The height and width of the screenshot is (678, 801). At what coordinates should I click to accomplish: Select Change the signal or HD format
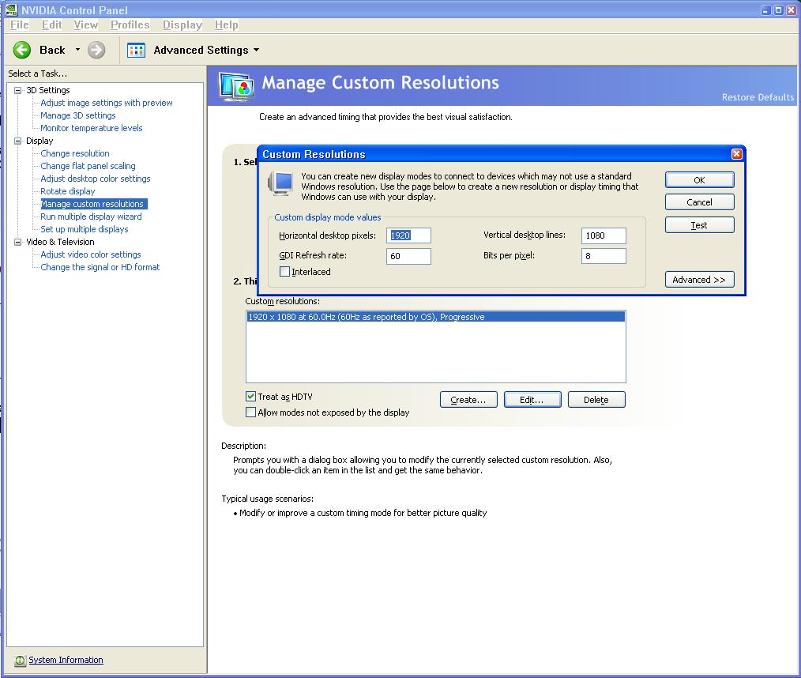[100, 267]
